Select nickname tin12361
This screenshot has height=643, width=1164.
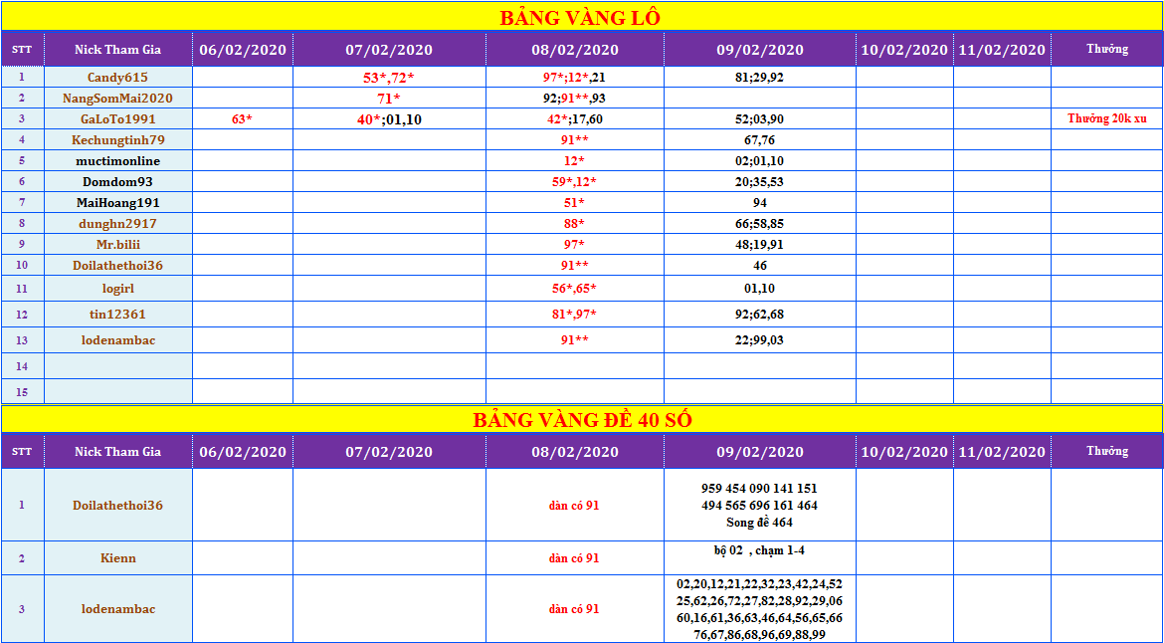point(118,315)
